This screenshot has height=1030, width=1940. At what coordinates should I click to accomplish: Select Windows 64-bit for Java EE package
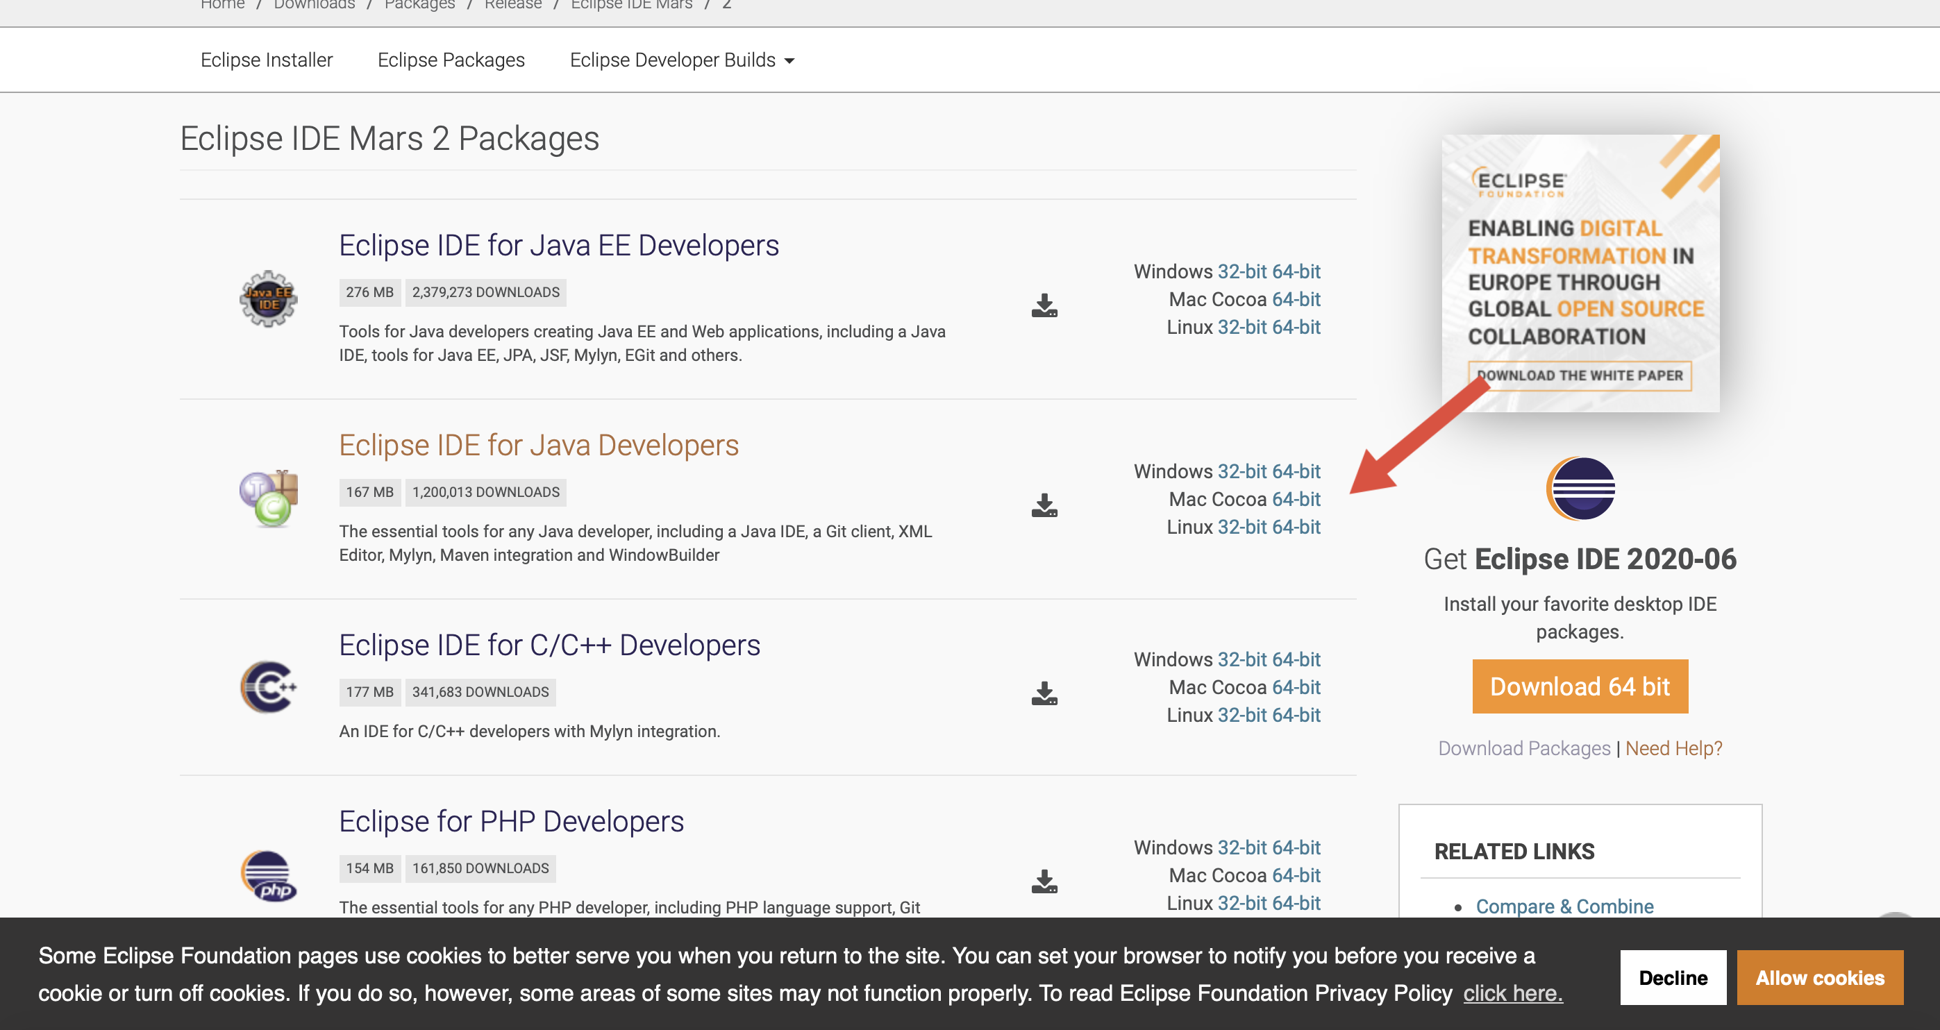click(1296, 271)
